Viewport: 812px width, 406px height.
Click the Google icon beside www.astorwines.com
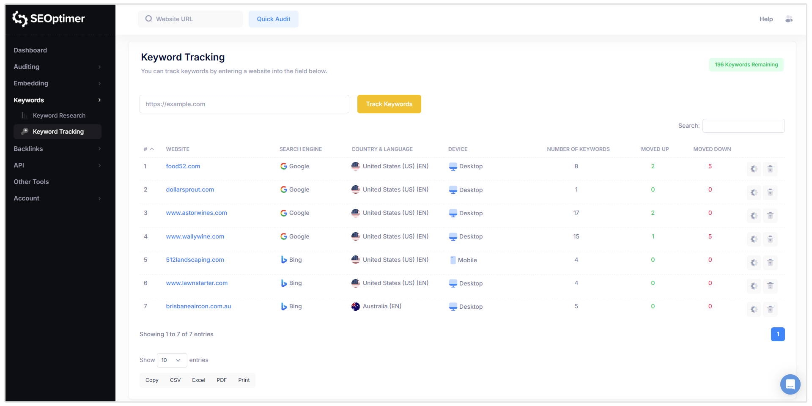click(284, 213)
